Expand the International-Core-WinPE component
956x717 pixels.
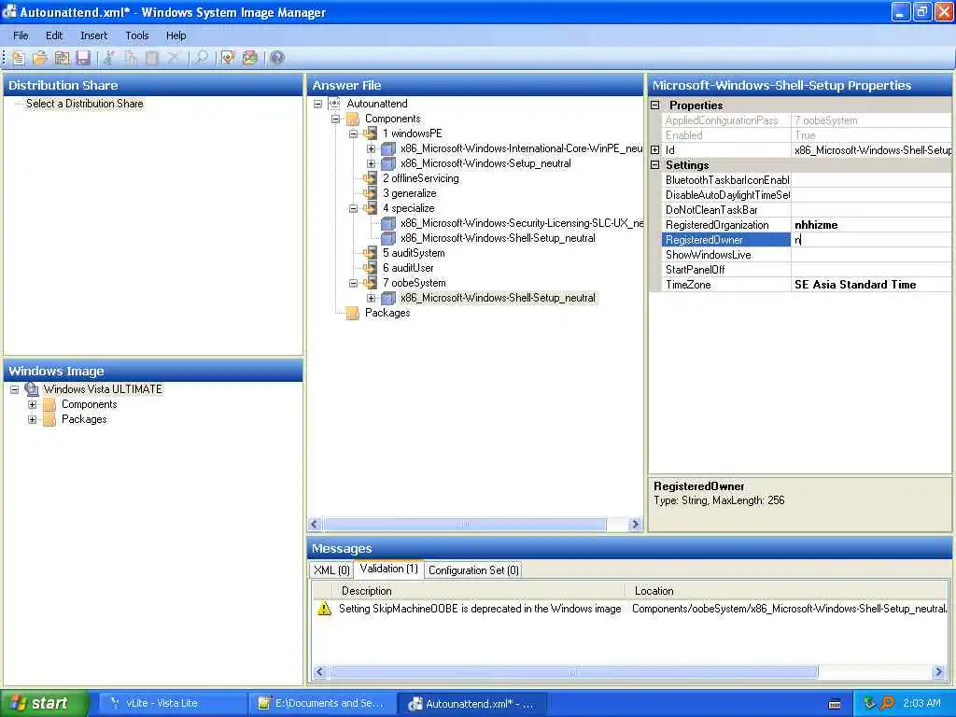[x=371, y=148]
